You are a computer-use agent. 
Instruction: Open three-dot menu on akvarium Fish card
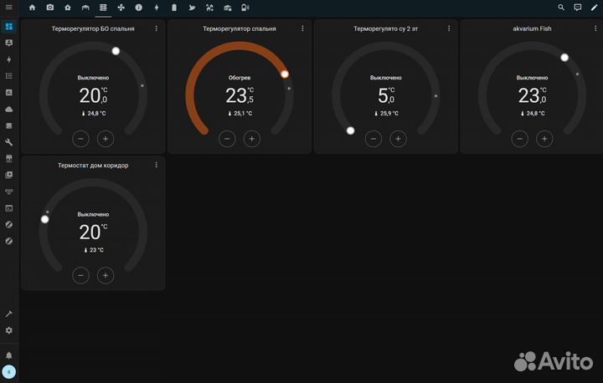(595, 28)
